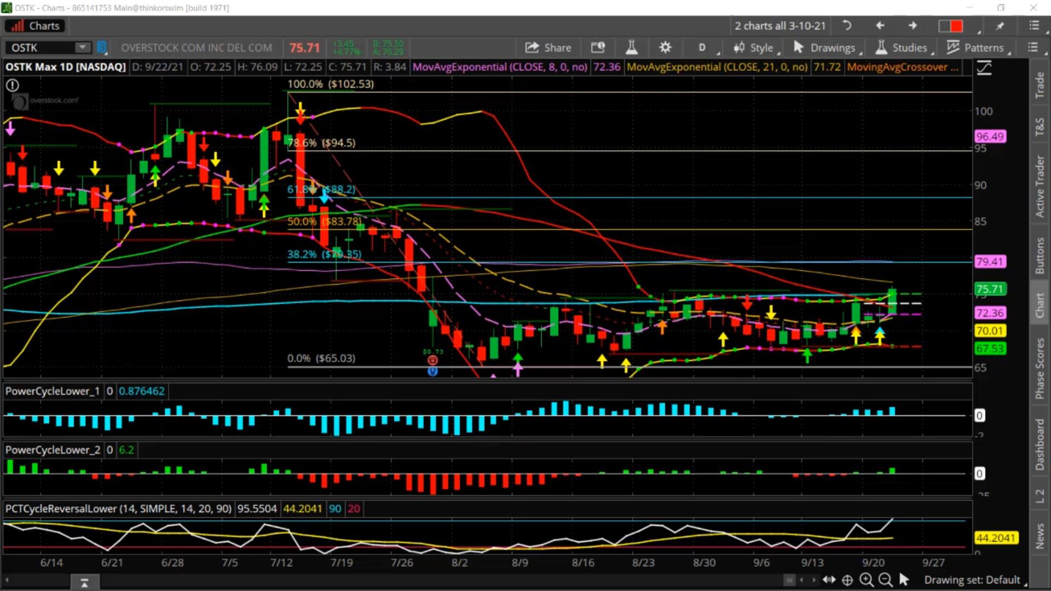Click the PCTCycleReversalLower study label
The image size is (1051, 591).
point(118,508)
